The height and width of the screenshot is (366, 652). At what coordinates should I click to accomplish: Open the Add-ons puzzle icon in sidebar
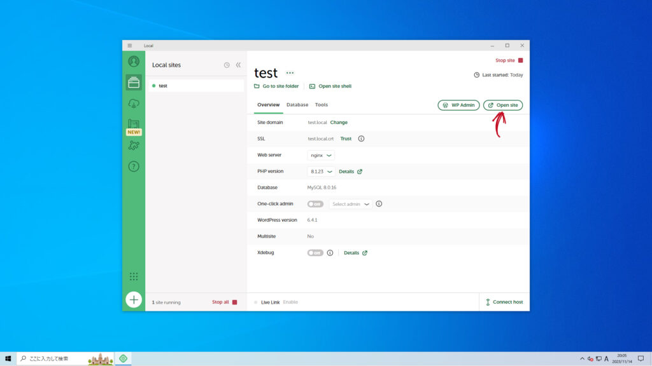pyautogui.click(x=134, y=146)
